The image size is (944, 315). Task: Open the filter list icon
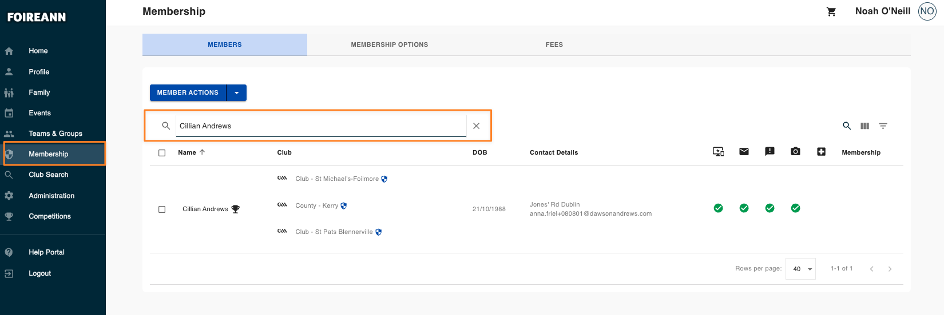coord(883,126)
